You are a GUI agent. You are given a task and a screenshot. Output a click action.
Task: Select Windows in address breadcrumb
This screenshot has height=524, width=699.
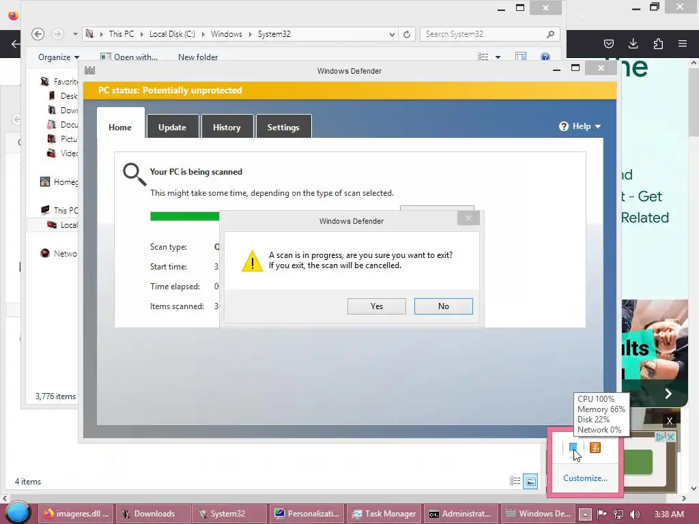[x=227, y=34]
